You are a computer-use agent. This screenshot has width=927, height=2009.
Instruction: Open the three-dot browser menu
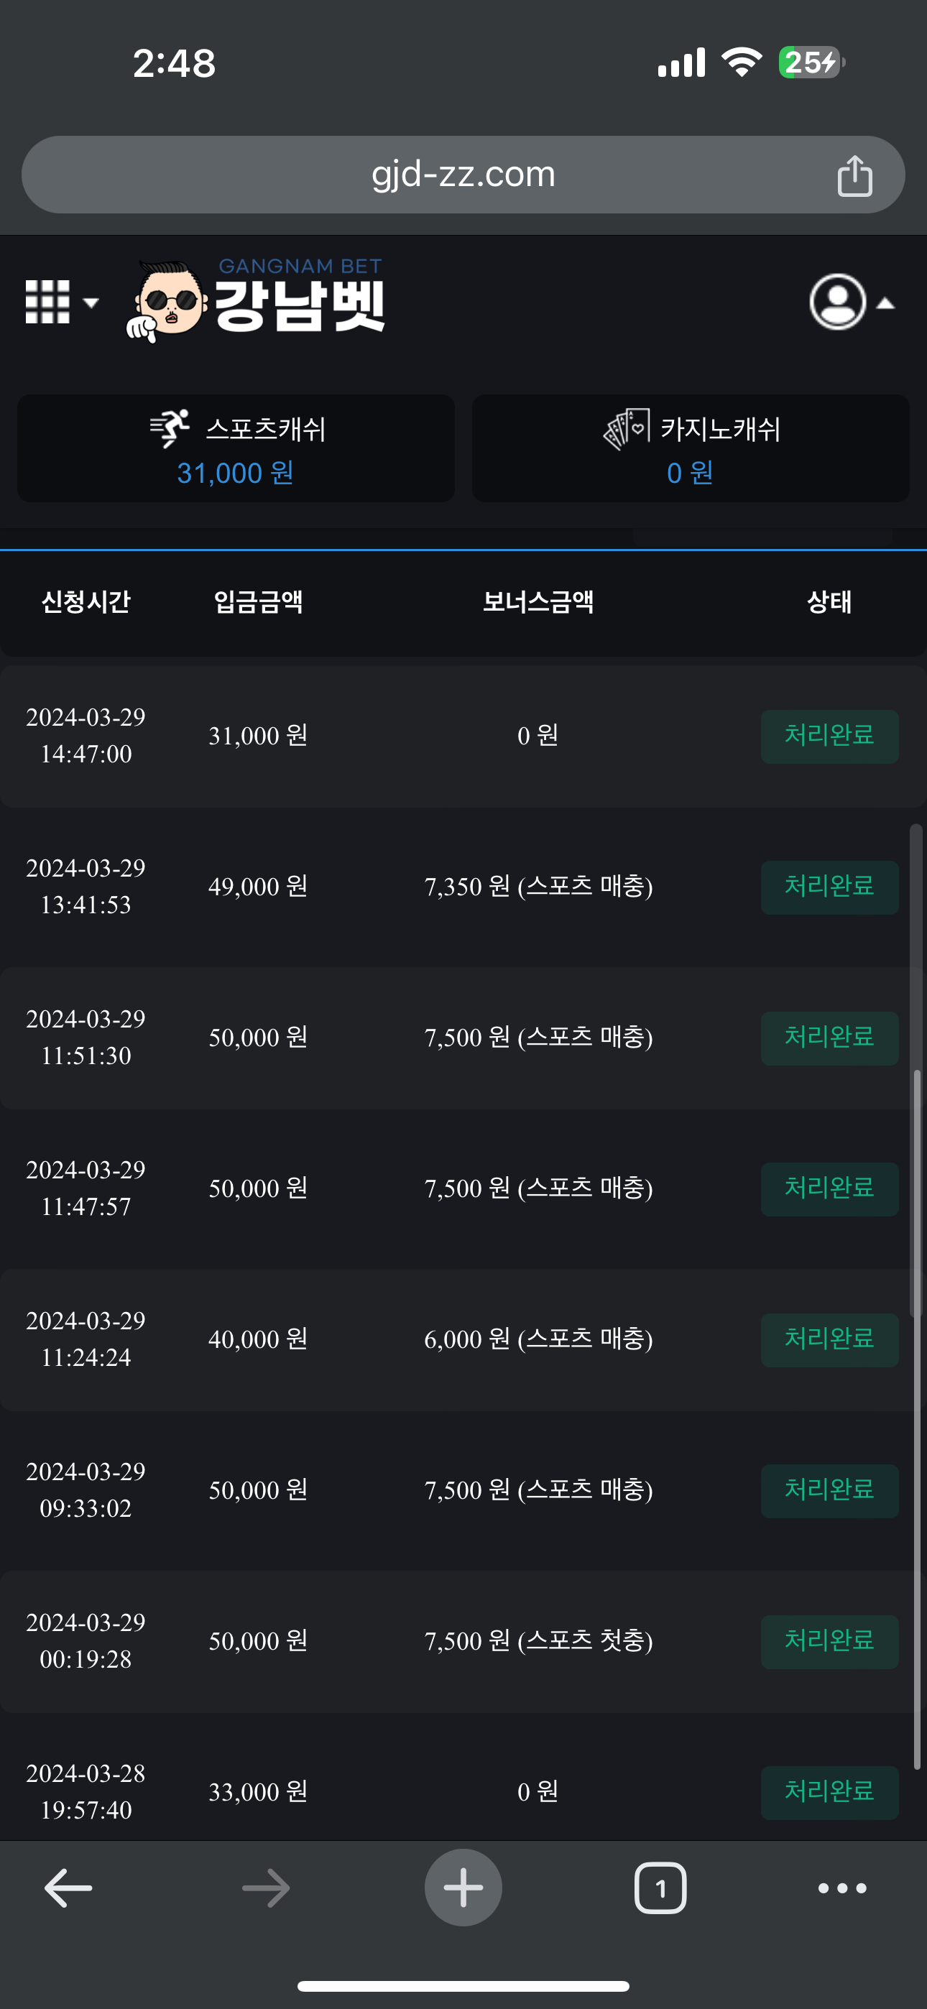tap(842, 1888)
